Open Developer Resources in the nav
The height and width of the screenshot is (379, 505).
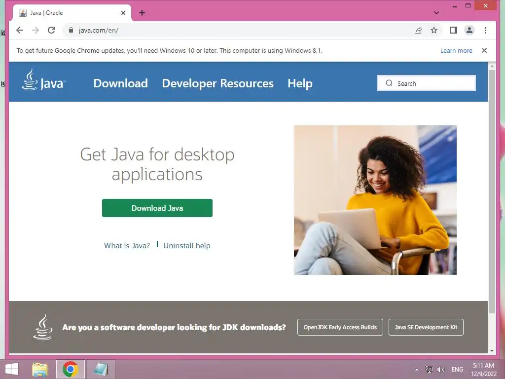(217, 83)
